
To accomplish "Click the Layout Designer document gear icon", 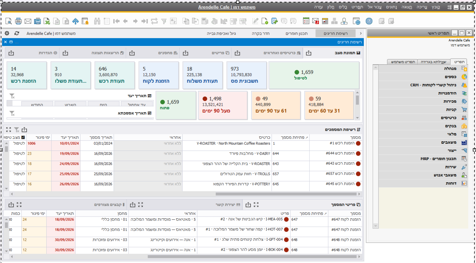I will [265, 21].
